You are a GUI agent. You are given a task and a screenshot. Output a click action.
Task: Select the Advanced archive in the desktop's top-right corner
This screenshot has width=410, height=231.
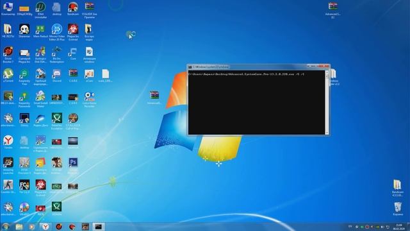(333, 10)
